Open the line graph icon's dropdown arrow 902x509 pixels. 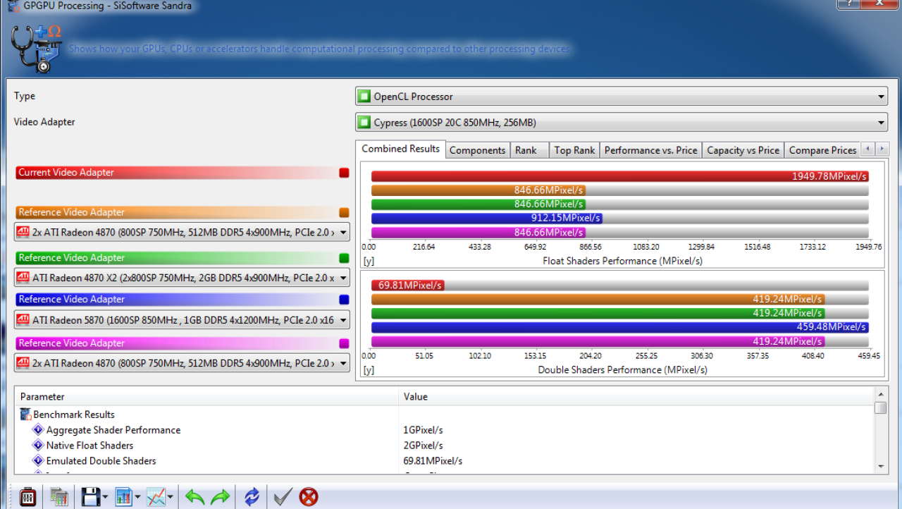(x=171, y=497)
